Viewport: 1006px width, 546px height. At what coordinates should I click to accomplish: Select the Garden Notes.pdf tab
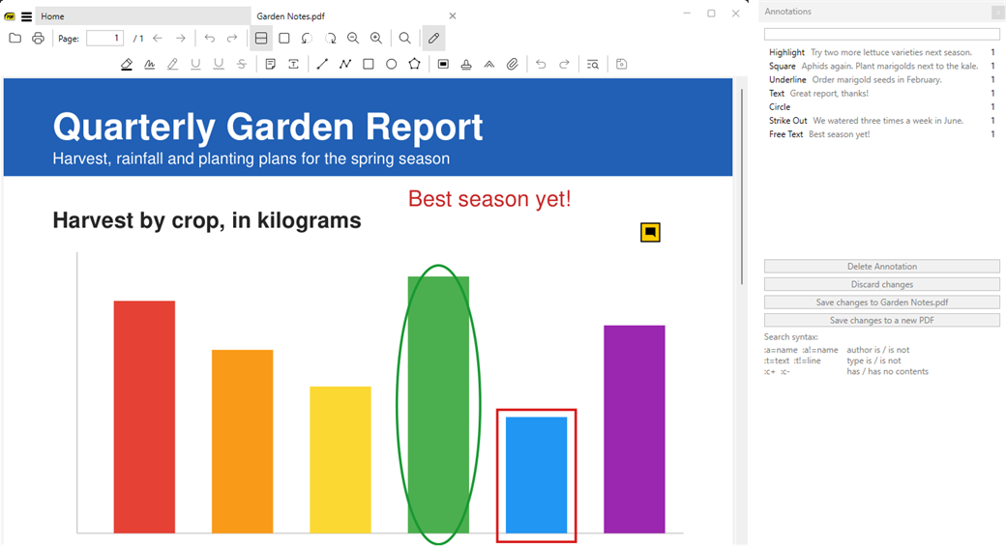(x=290, y=16)
